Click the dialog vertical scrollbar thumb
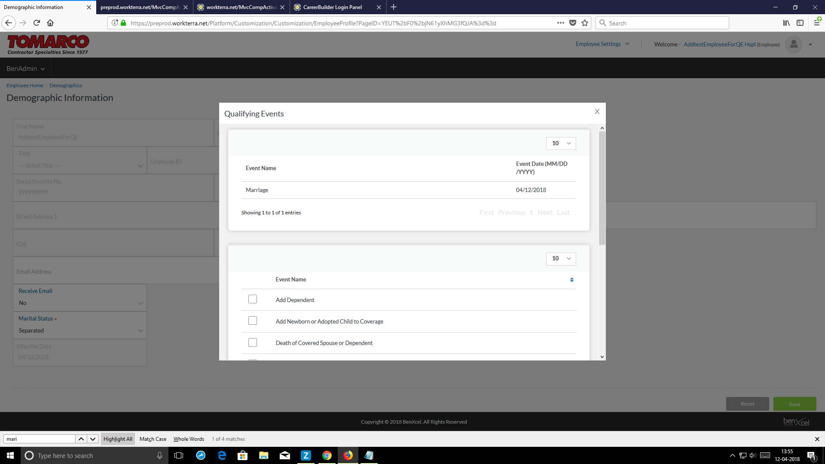 click(602, 188)
